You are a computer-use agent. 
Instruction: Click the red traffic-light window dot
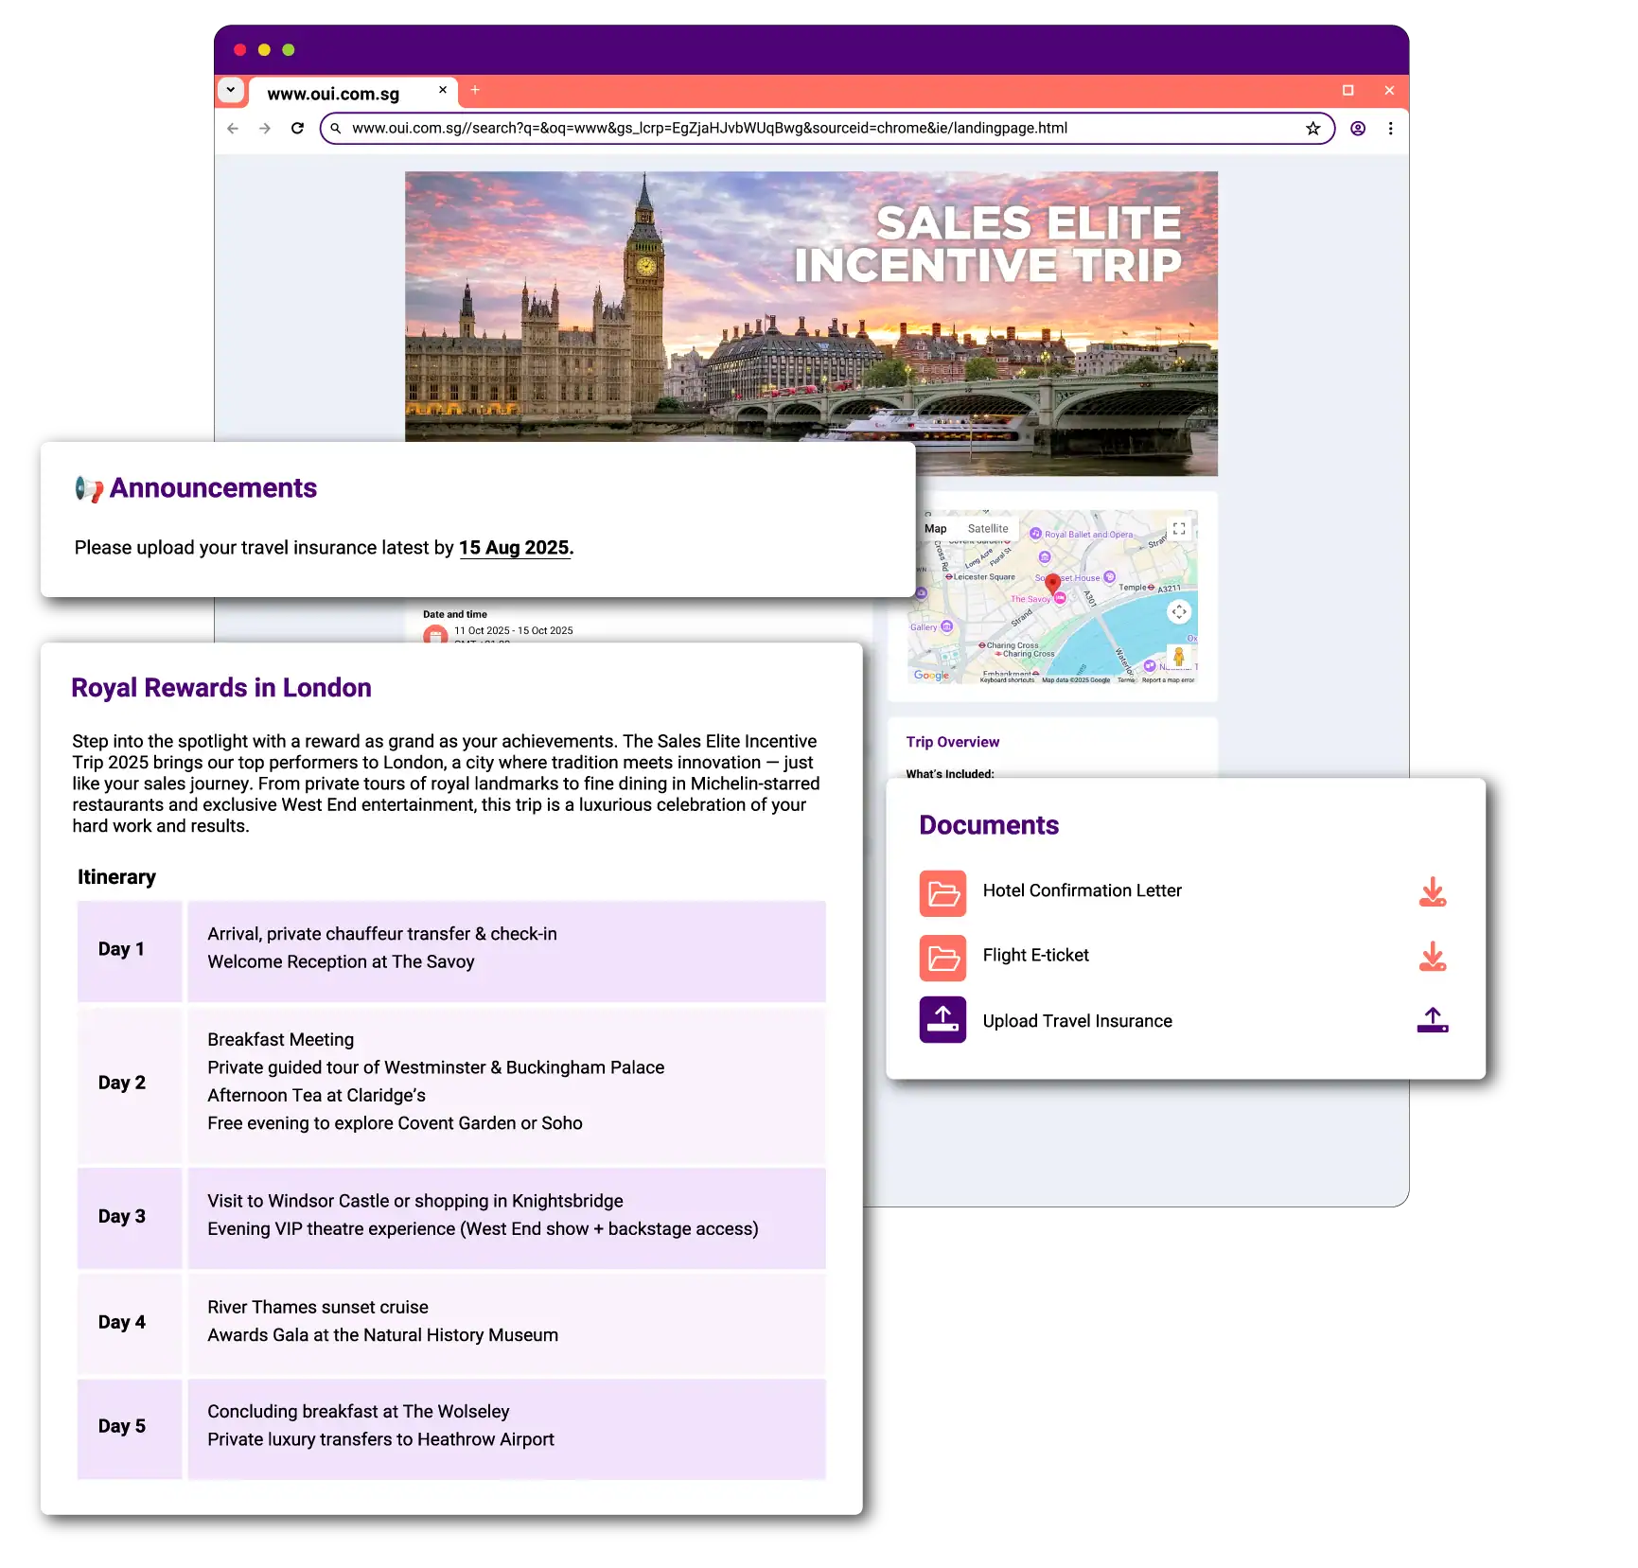[x=240, y=50]
